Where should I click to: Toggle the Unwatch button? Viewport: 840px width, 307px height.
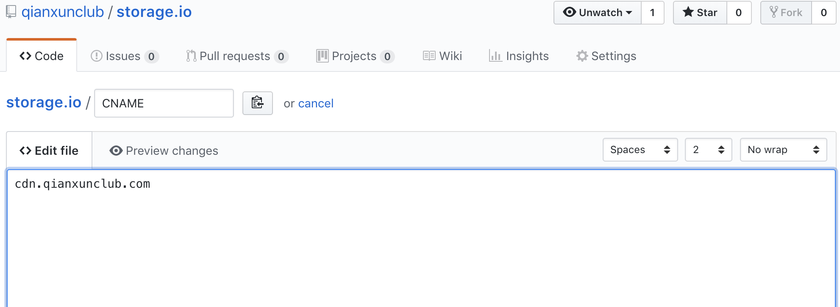coord(598,13)
